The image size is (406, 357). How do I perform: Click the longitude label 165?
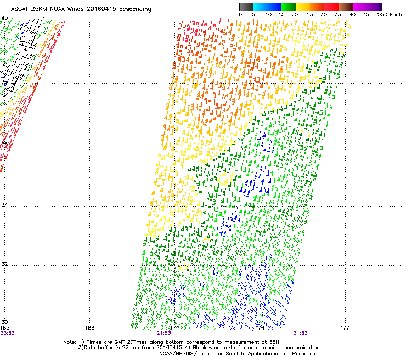(x=4, y=328)
